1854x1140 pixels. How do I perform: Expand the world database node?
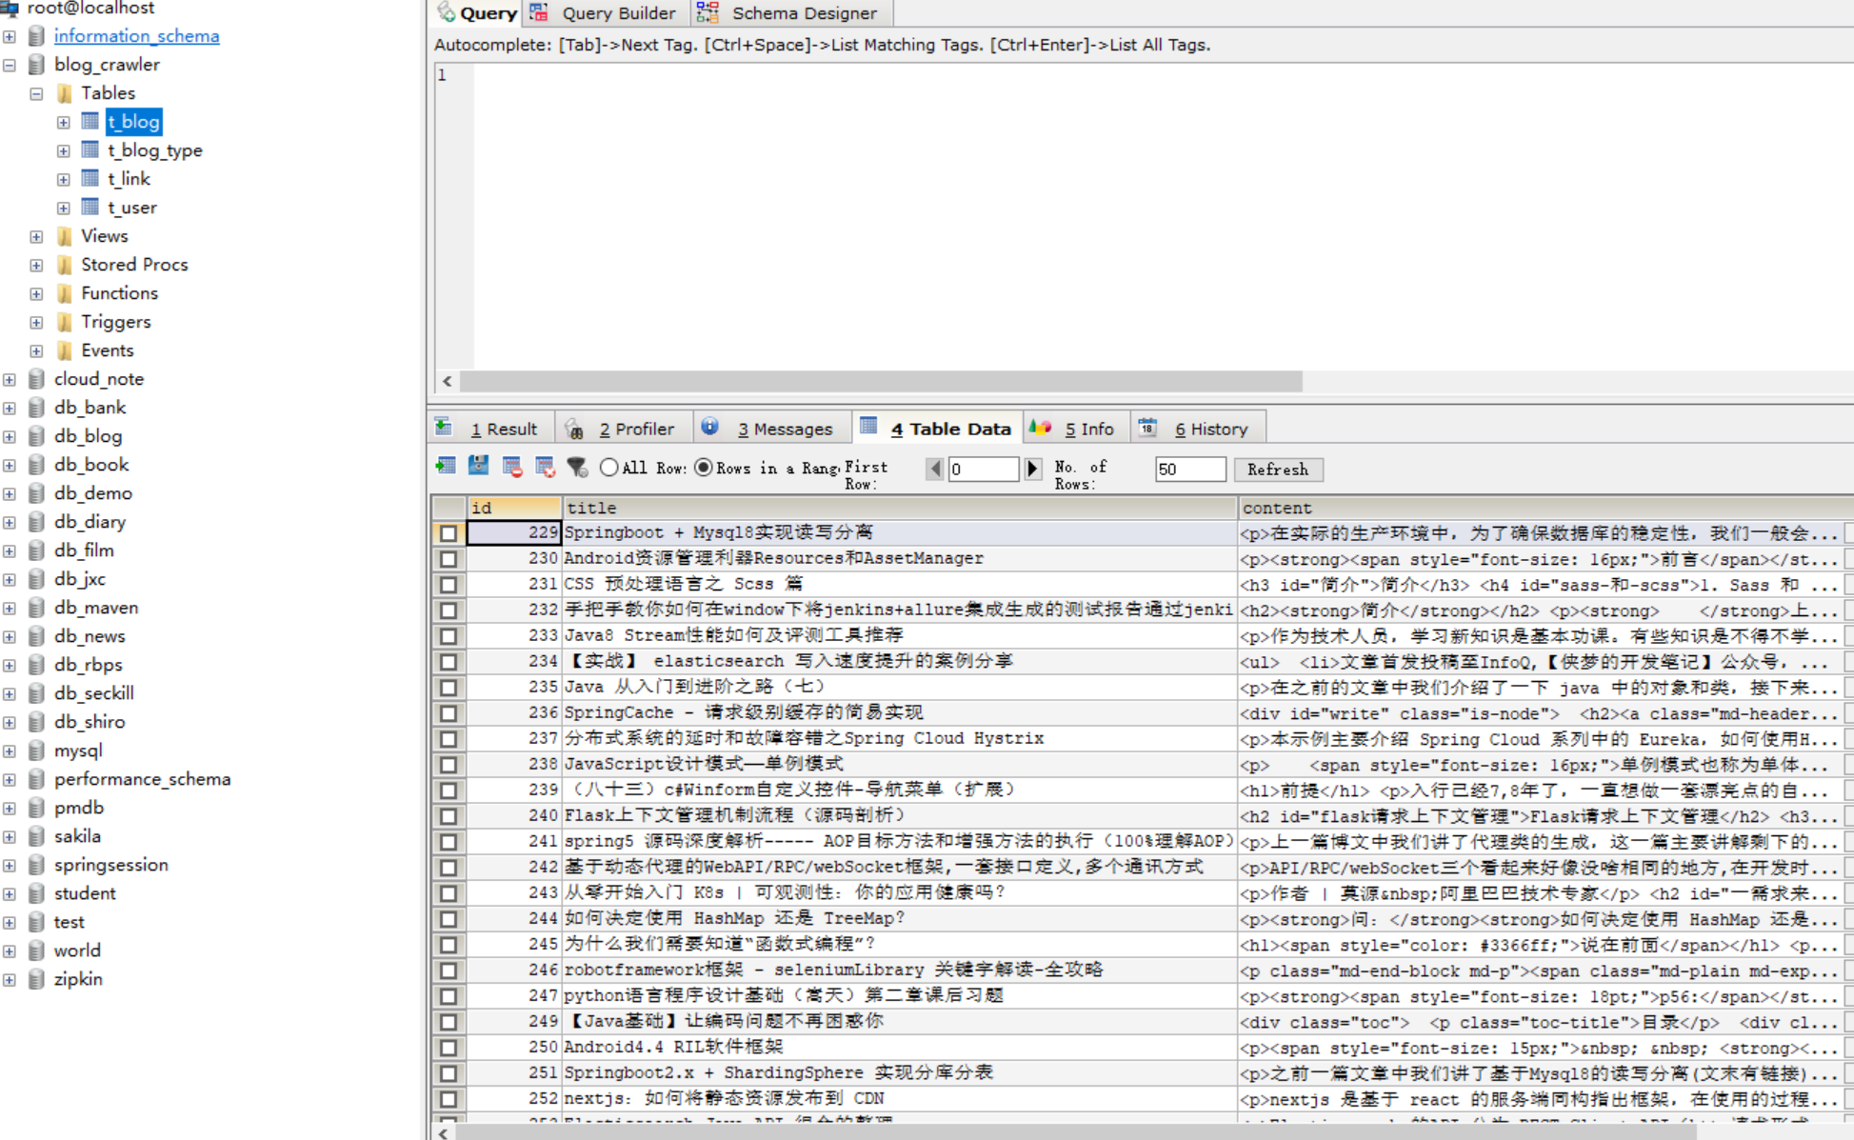[x=9, y=950]
